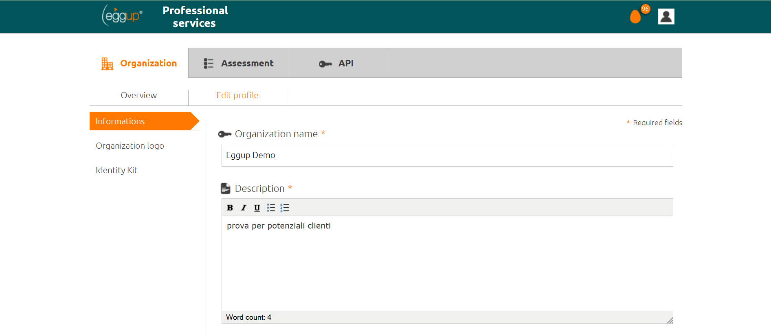Click the Organization name label
Viewport: 771px width, 334px height.
tap(276, 134)
